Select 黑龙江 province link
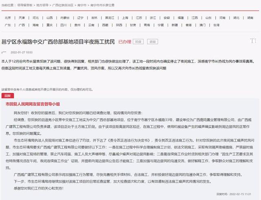This screenshot has width=261, height=200. point(110,18)
